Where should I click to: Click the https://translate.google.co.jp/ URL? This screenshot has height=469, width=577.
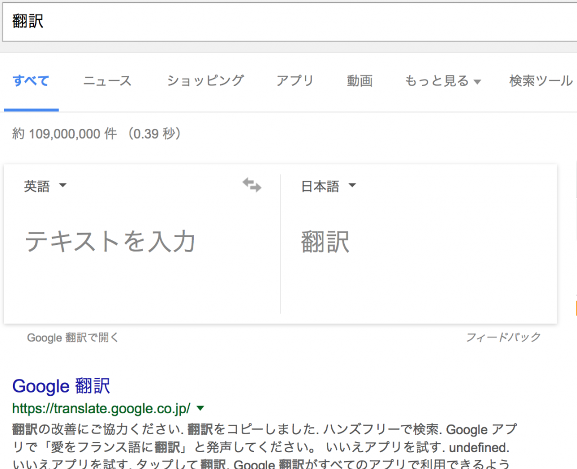[101, 408]
